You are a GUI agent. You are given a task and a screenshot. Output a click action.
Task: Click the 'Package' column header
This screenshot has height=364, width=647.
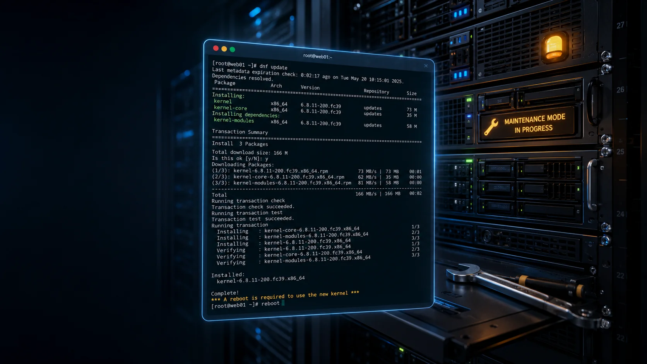coord(224,83)
